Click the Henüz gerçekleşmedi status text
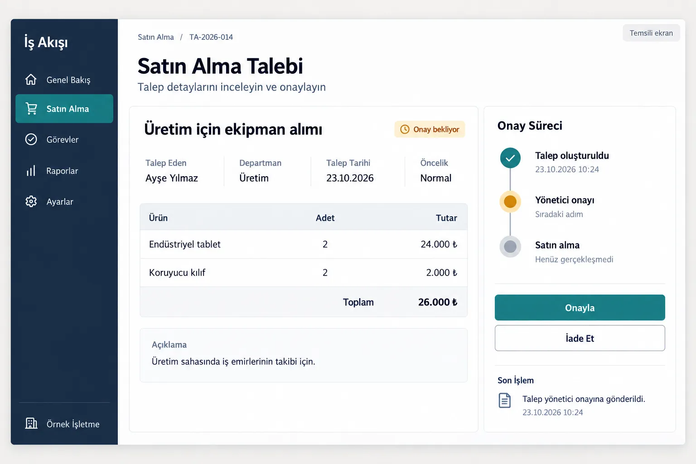The width and height of the screenshot is (696, 464). coord(574,259)
